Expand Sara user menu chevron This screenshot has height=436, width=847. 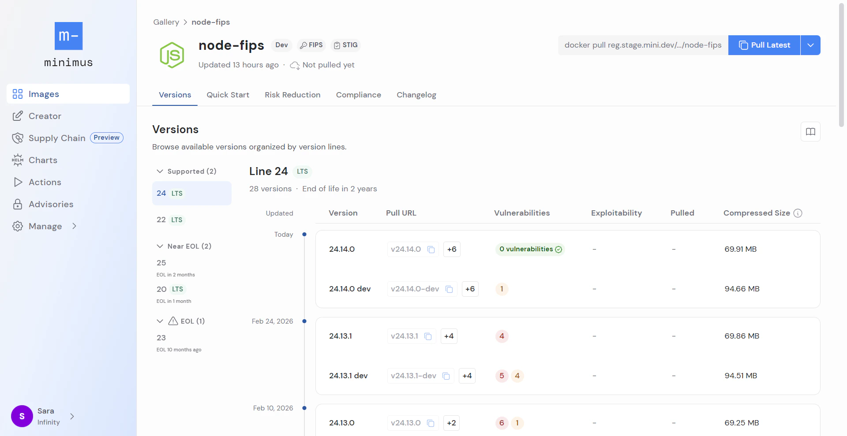point(72,416)
